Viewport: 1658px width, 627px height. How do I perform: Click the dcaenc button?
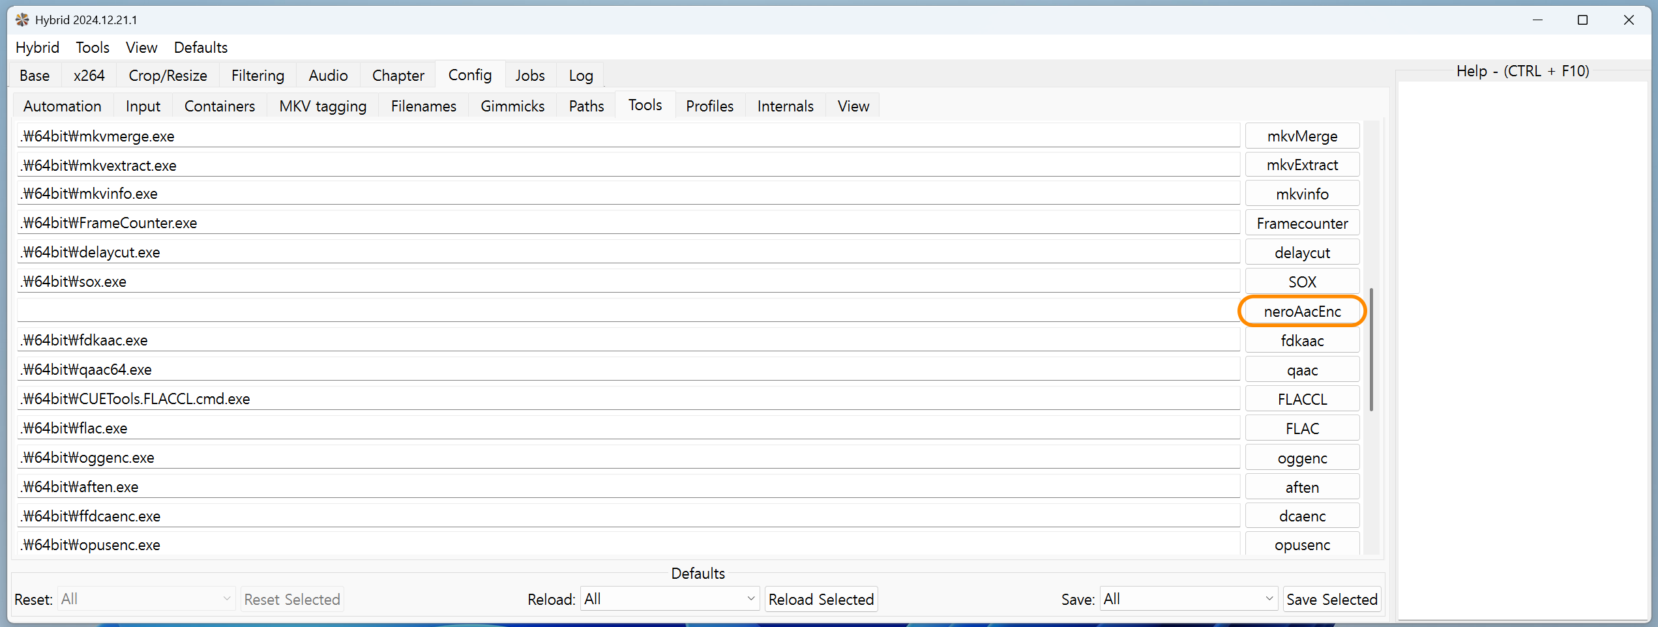[1302, 516]
